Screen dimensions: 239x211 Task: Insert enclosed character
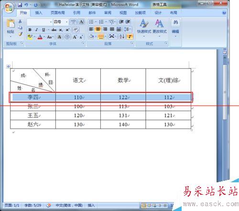coord(67,37)
